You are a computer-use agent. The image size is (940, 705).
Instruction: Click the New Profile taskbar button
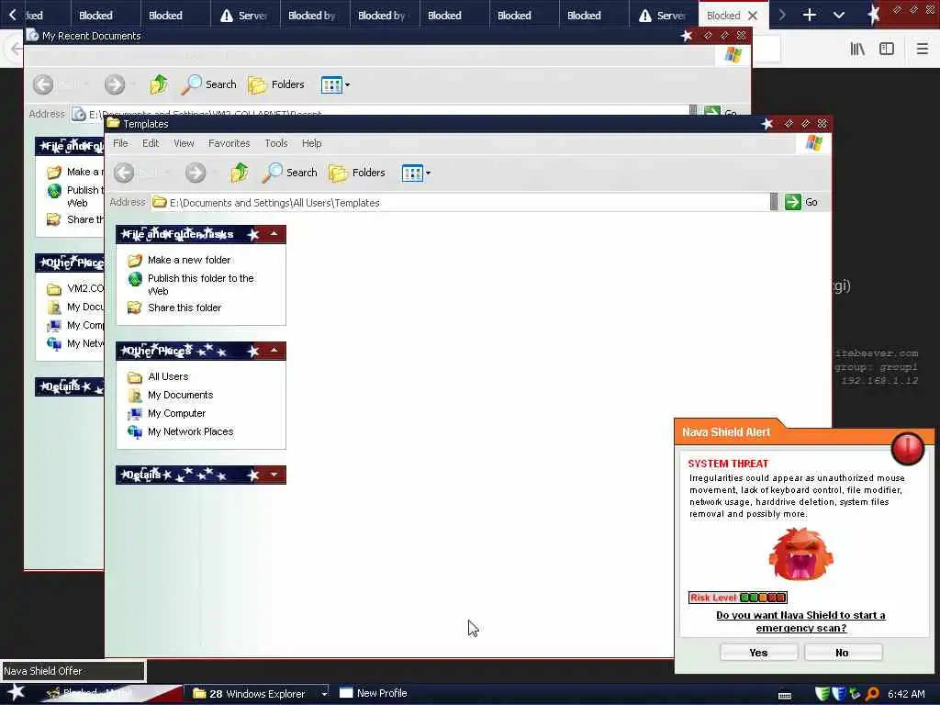374,694
